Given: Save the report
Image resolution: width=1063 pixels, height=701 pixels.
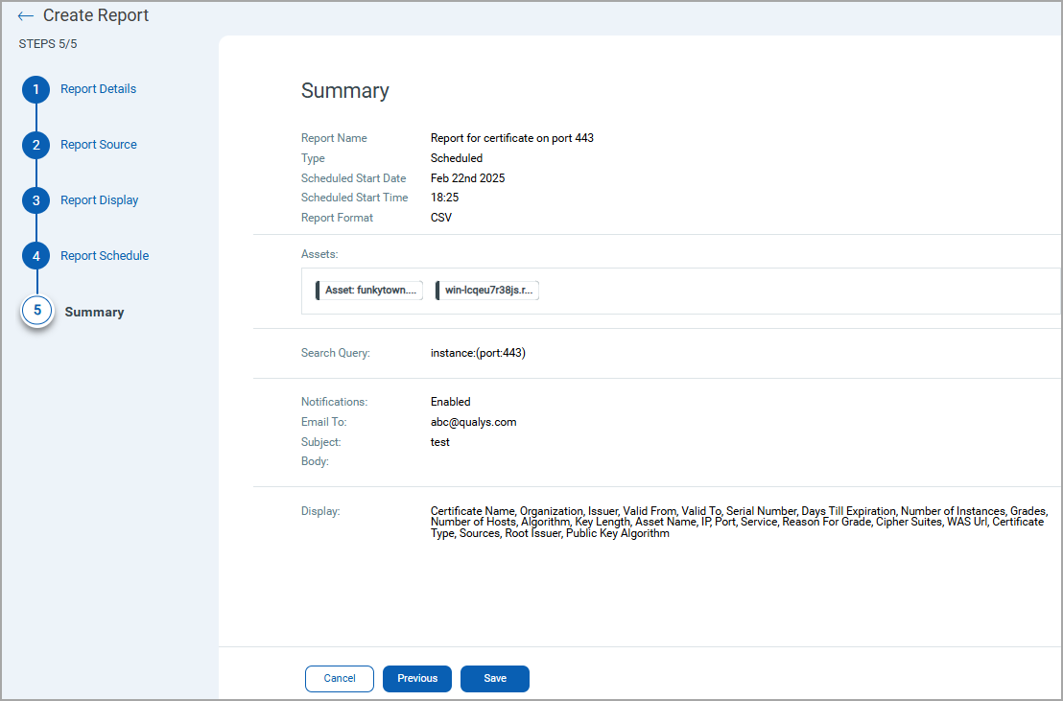Looking at the screenshot, I should pos(495,679).
